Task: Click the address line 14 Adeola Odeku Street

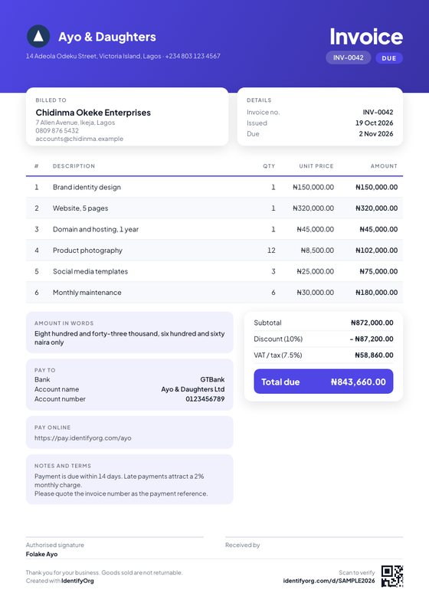Action: coord(123,56)
